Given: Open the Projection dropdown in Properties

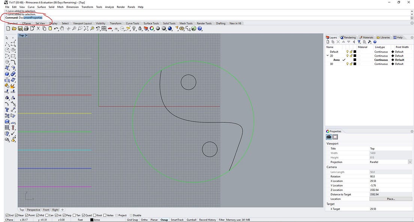Looking at the screenshot, I should [410, 162].
